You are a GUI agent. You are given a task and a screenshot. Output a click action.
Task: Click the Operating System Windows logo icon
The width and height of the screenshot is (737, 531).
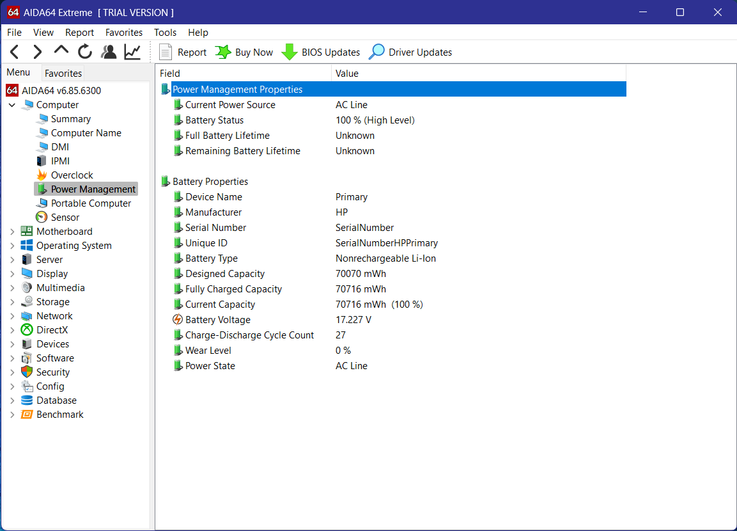[27, 246]
